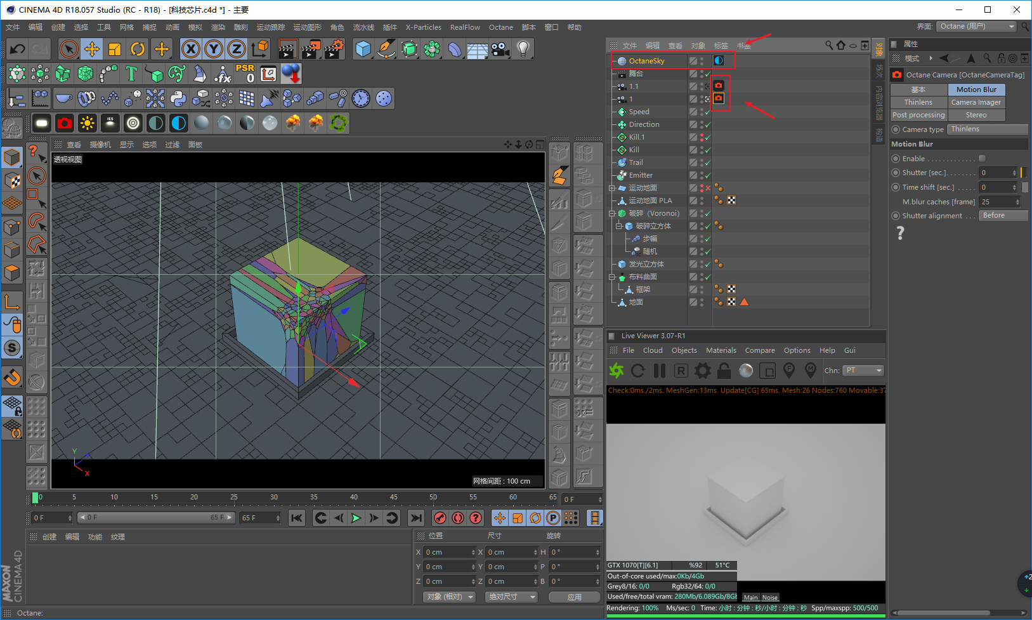Toggle the enable checkmark for 破碎 (Voronoi)
1032x620 pixels.
(x=708, y=213)
